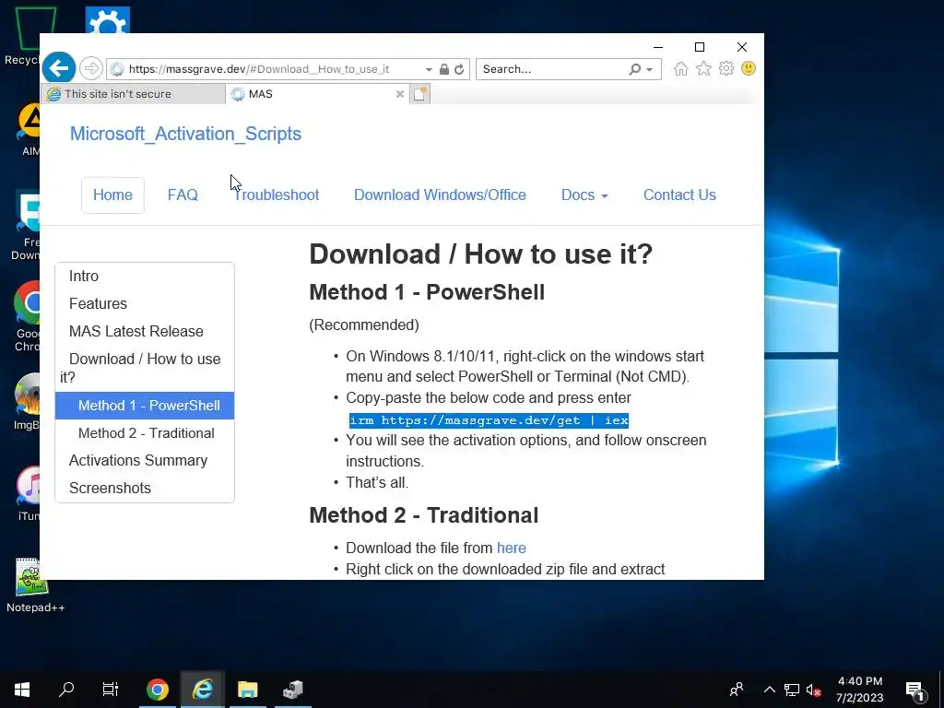This screenshot has height=708, width=944.
Task: Jump to Activations Summary in sidebar
Action: (145, 460)
